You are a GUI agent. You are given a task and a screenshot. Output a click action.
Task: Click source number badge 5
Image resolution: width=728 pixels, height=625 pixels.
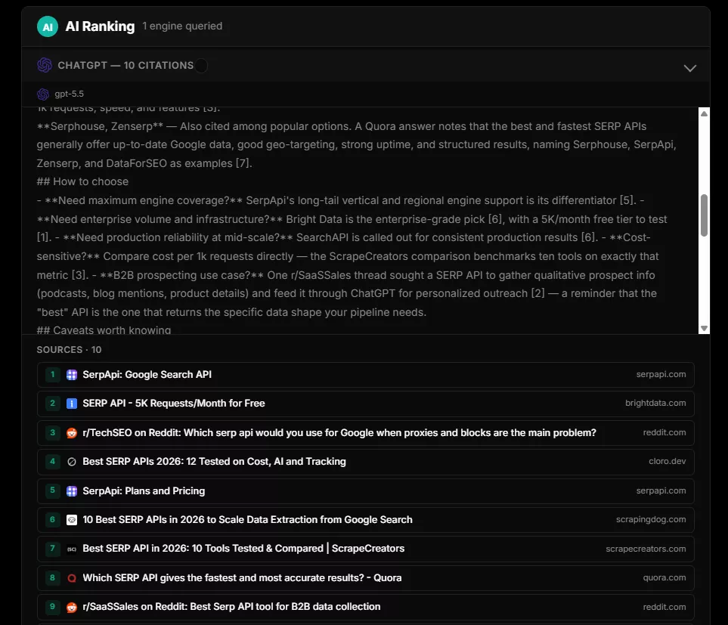tap(52, 490)
